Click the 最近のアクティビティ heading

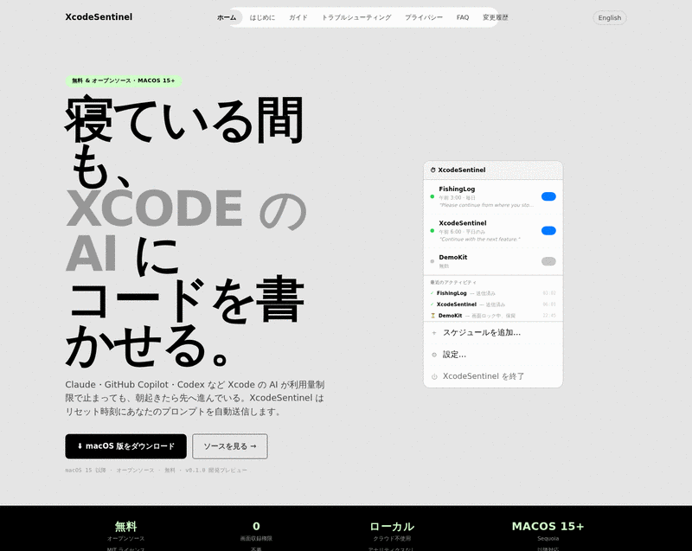pos(453,282)
